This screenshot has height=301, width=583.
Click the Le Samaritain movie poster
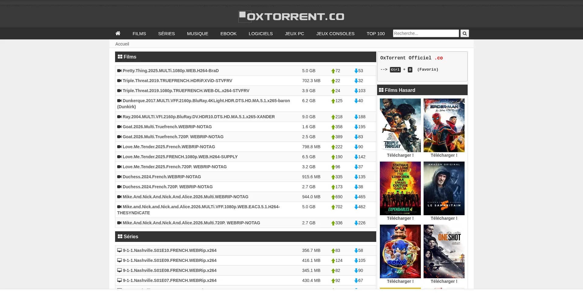click(x=444, y=188)
